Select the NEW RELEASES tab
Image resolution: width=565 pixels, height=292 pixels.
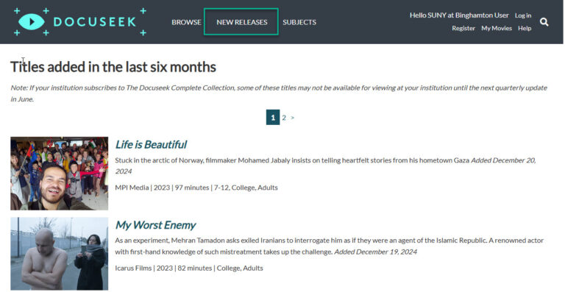coord(241,22)
